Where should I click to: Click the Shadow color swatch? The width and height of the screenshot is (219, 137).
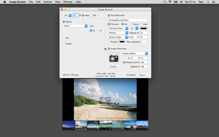tap(122, 42)
